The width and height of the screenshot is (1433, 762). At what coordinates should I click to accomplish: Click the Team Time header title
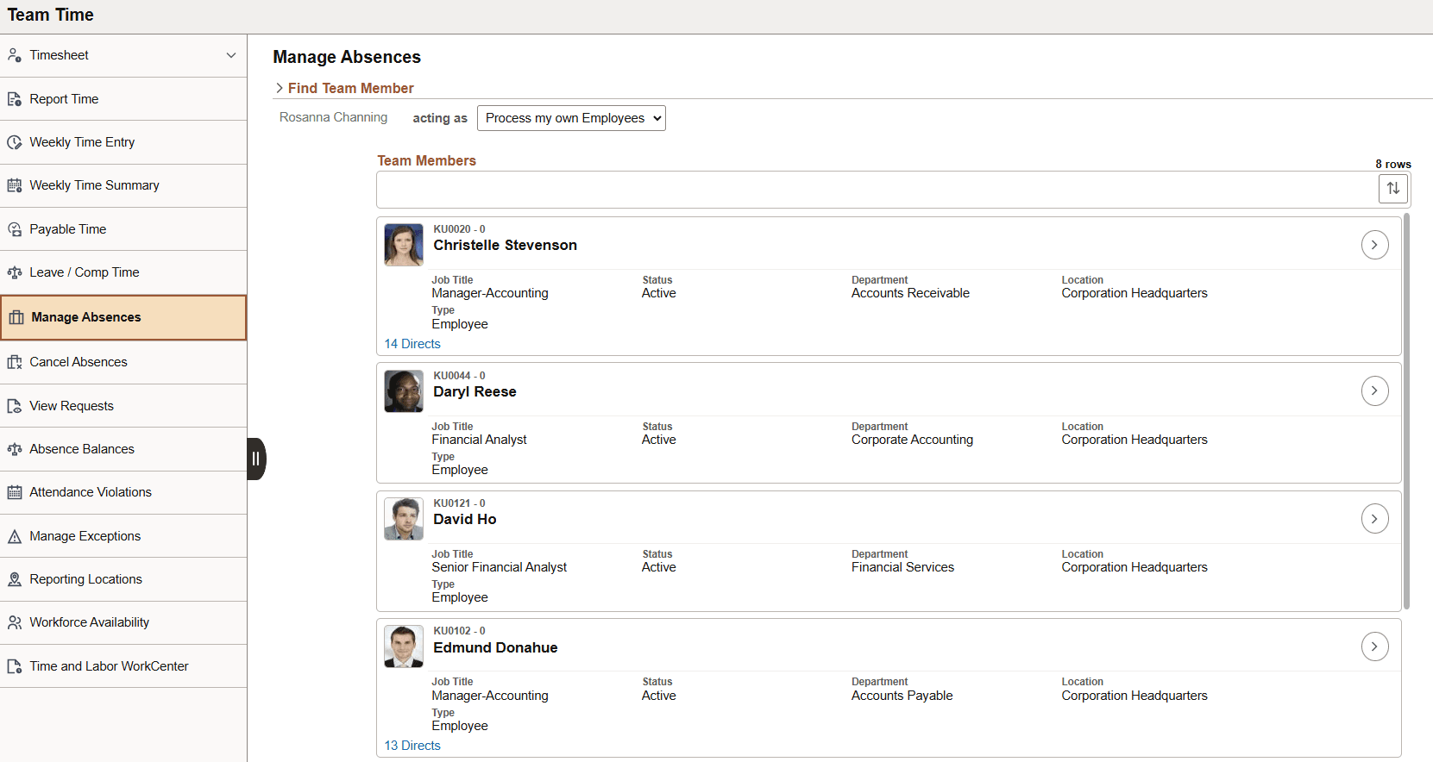click(x=51, y=15)
